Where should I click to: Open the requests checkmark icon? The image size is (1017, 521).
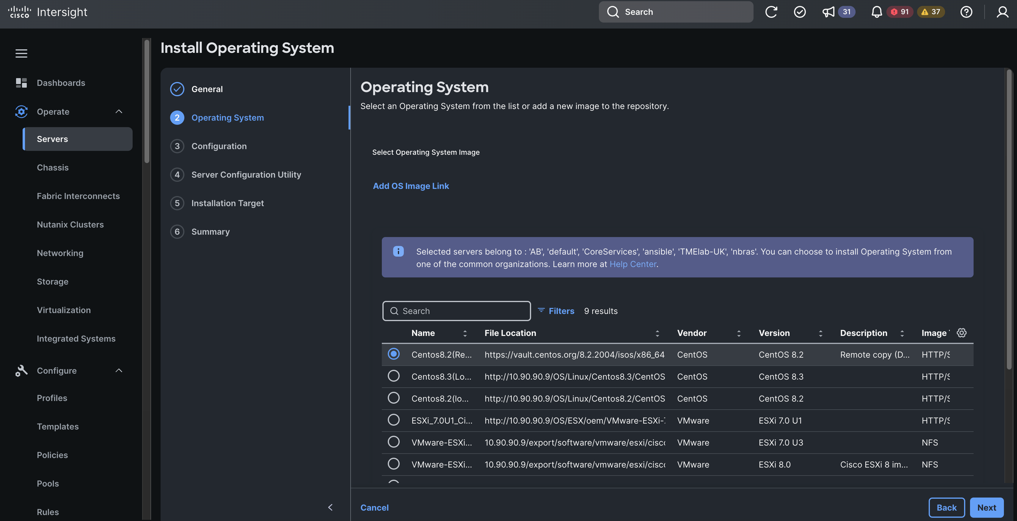799,12
